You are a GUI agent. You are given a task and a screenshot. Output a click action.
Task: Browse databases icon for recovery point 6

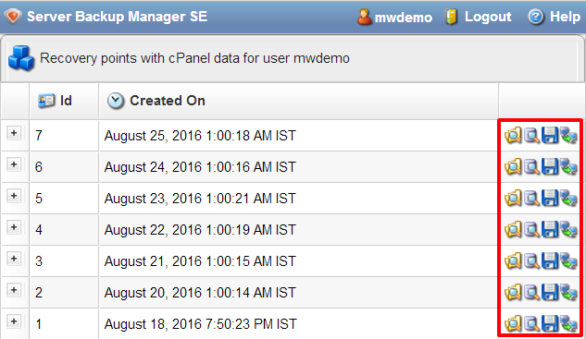tap(531, 166)
